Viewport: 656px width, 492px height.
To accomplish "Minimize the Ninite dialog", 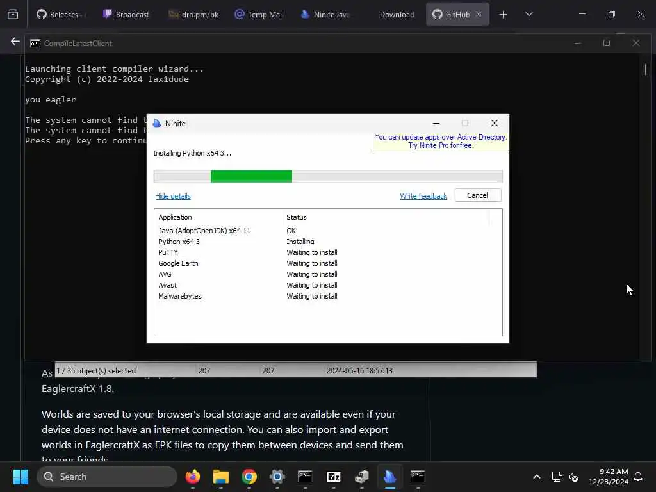I will tap(436, 124).
